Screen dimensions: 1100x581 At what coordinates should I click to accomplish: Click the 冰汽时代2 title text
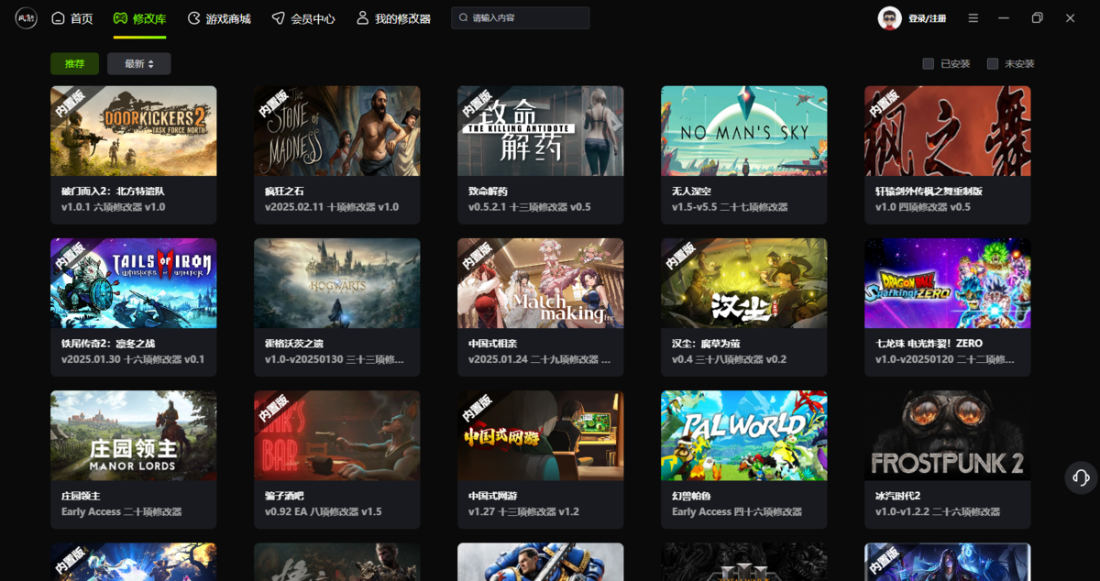coord(899,495)
